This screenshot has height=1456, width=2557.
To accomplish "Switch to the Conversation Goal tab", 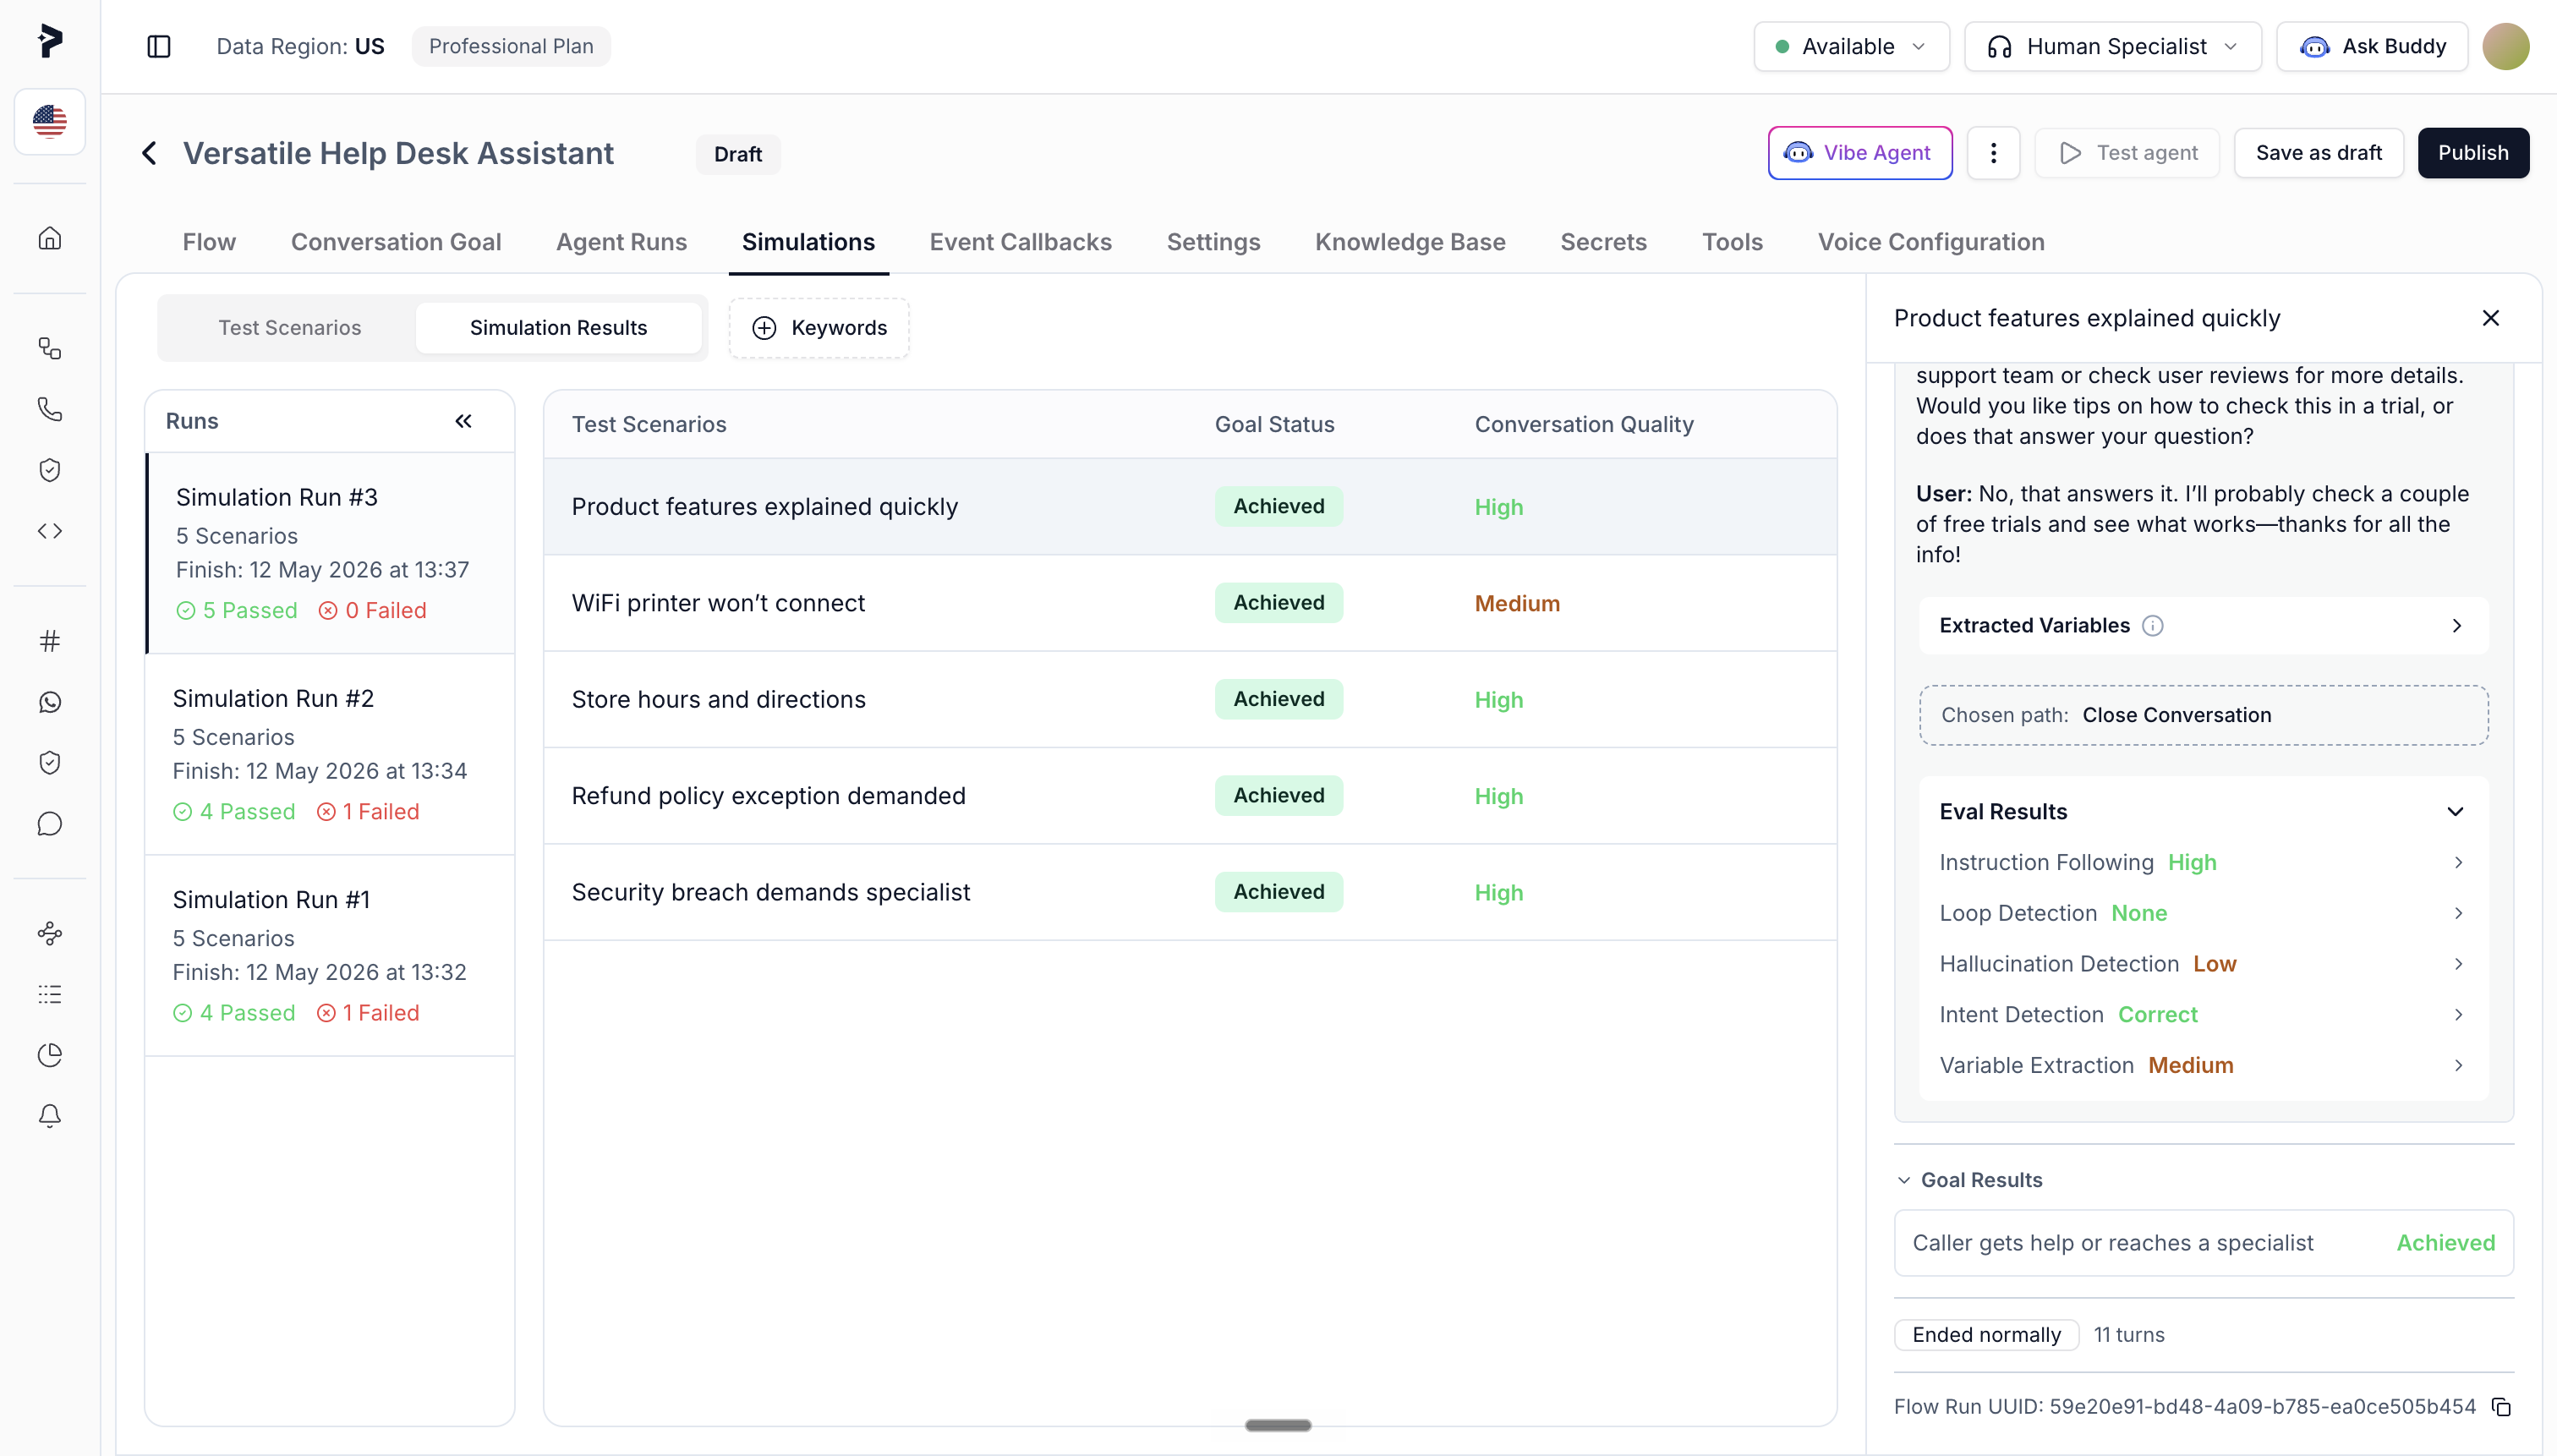I will tap(396, 242).
